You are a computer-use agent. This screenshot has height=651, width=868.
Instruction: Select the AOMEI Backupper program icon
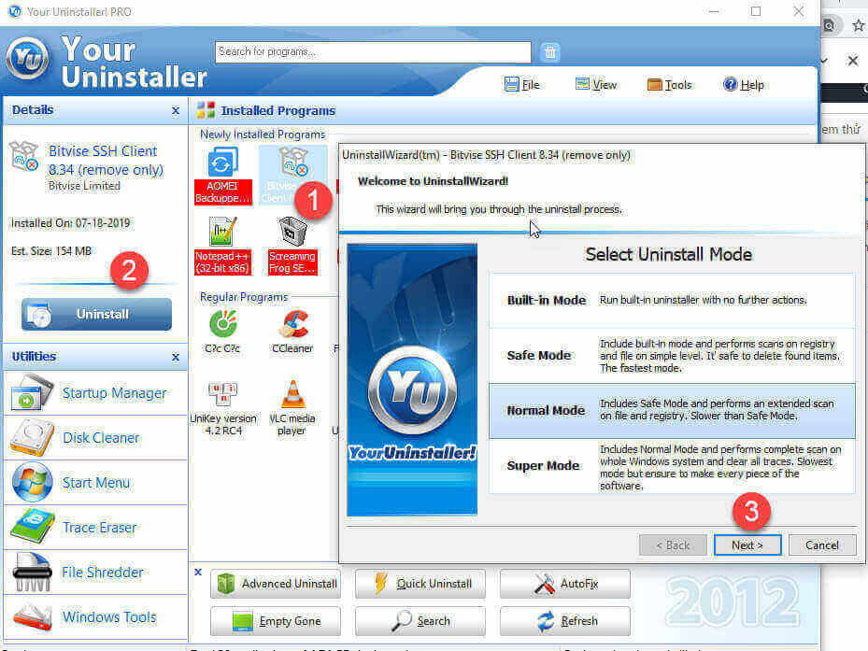pos(222,164)
